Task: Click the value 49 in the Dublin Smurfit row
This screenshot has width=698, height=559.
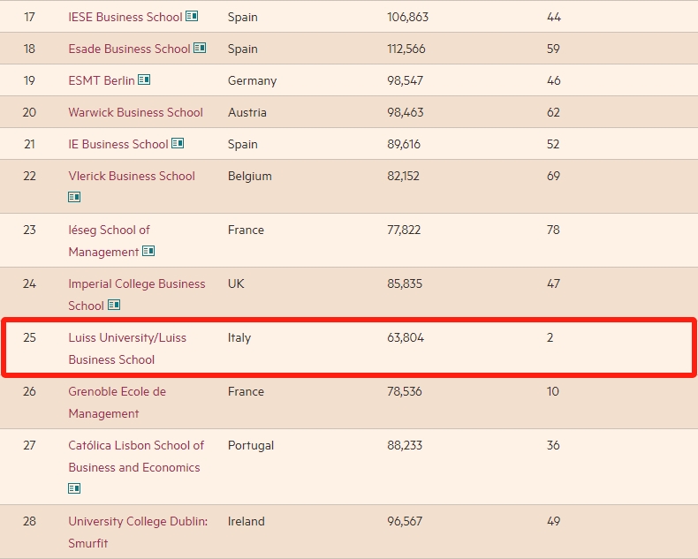Action: tap(553, 521)
